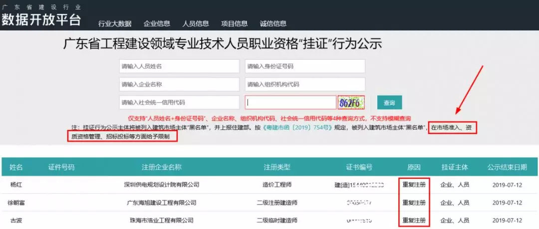
Task: Click the 请输入身份证号码 input box
Action: pyautogui.click(x=305, y=66)
